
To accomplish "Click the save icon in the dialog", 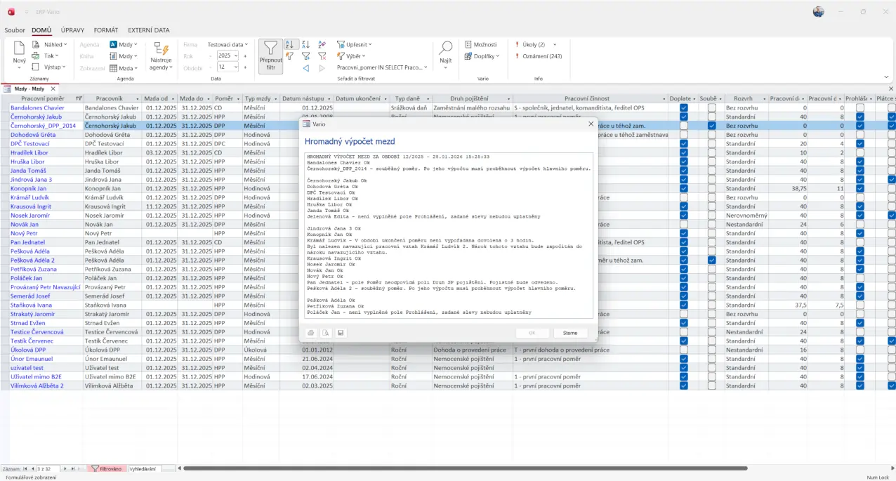I will (341, 333).
